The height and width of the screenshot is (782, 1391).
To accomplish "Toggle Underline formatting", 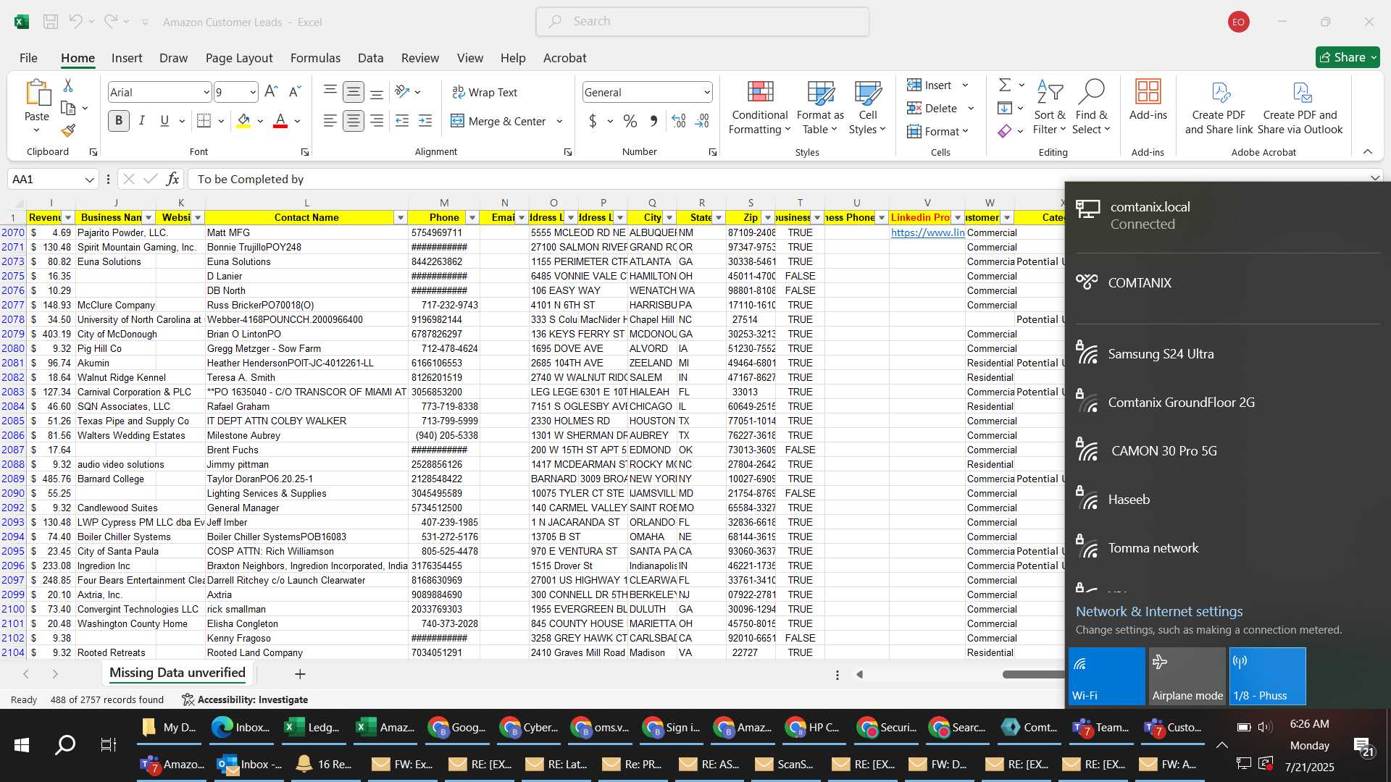I will coord(164,121).
